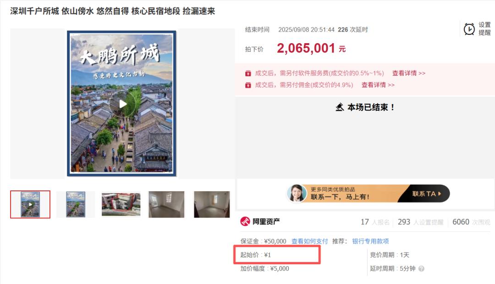Image resolution: width=495 pixels, height=284 pixels.
Task: Click the 查看如何支付 link
Action: 309,241
